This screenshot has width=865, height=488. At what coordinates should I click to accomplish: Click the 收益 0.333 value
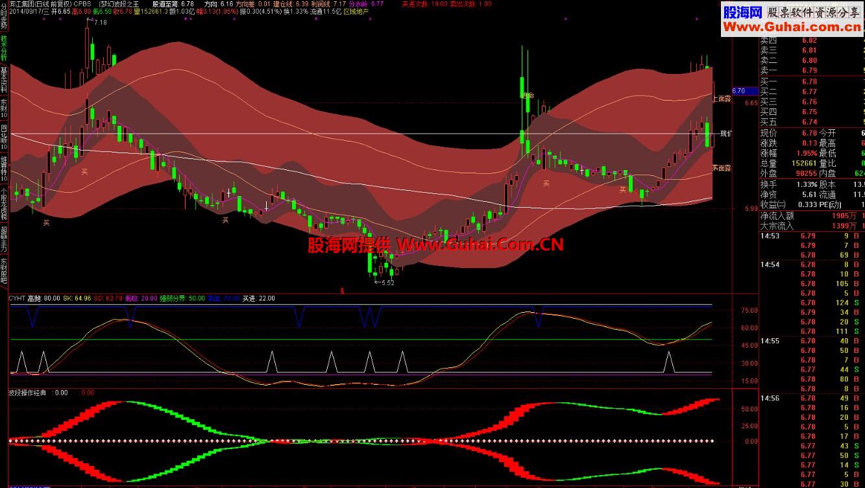pos(808,204)
